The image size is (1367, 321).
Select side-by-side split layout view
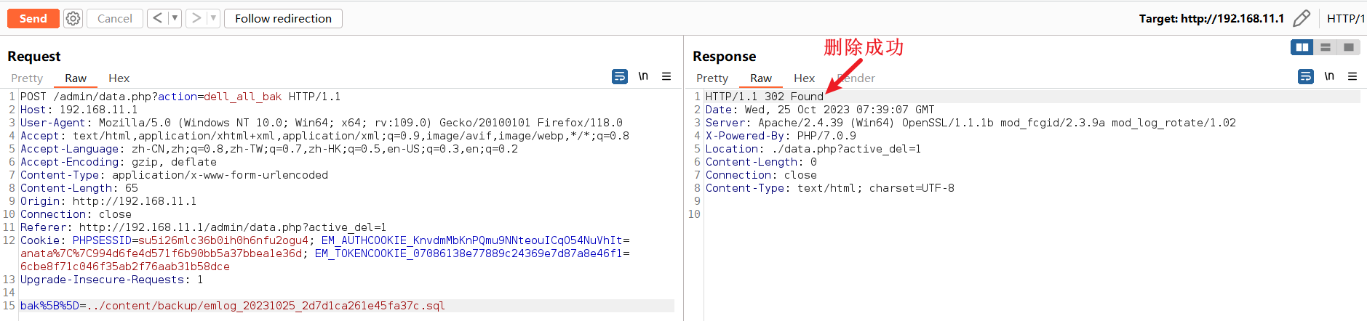[x=1302, y=47]
